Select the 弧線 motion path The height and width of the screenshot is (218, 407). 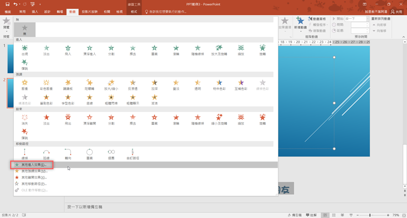click(46, 153)
